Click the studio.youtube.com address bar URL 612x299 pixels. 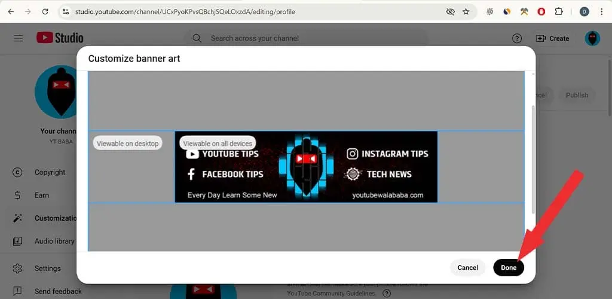[x=185, y=12]
